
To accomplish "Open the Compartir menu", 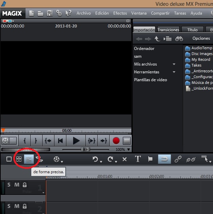I will pos(160,13).
